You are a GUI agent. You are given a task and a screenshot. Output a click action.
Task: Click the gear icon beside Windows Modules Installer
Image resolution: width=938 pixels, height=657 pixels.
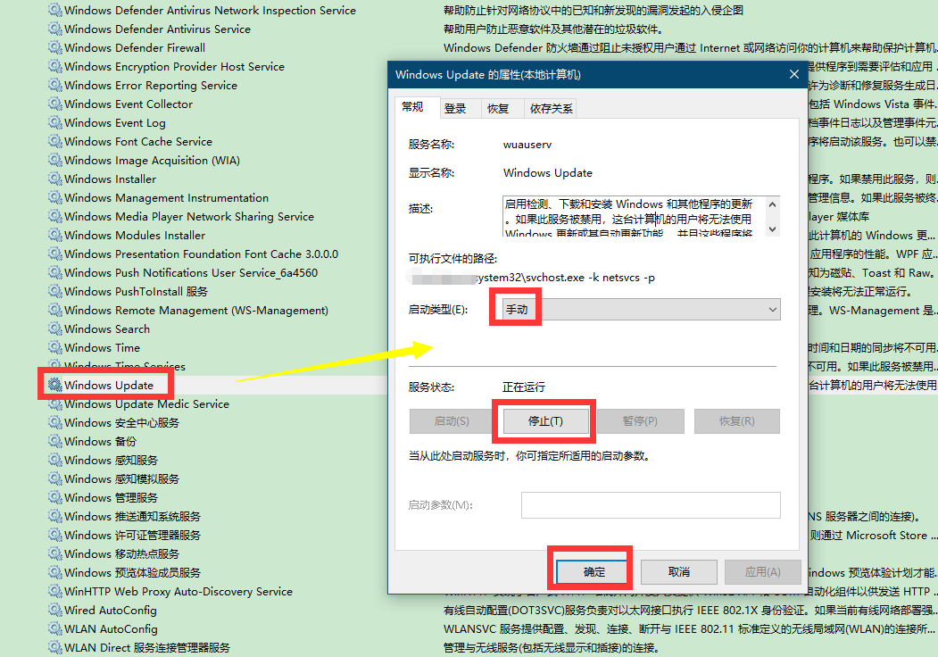(55, 235)
